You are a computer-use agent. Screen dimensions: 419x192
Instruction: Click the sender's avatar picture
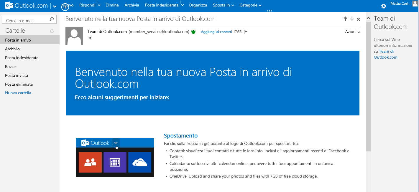(74, 36)
